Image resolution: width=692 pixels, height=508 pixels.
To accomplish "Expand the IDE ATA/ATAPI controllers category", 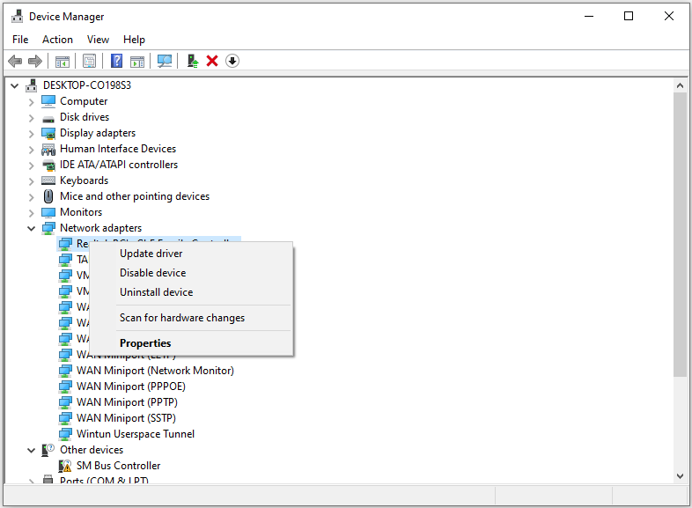I will click(32, 166).
